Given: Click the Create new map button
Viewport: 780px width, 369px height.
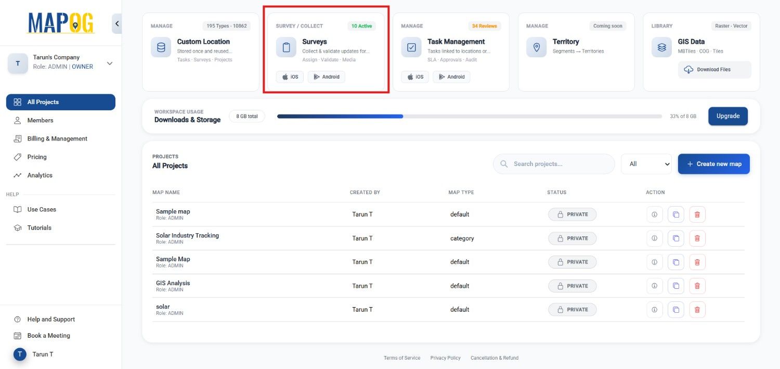Looking at the screenshot, I should pos(713,163).
